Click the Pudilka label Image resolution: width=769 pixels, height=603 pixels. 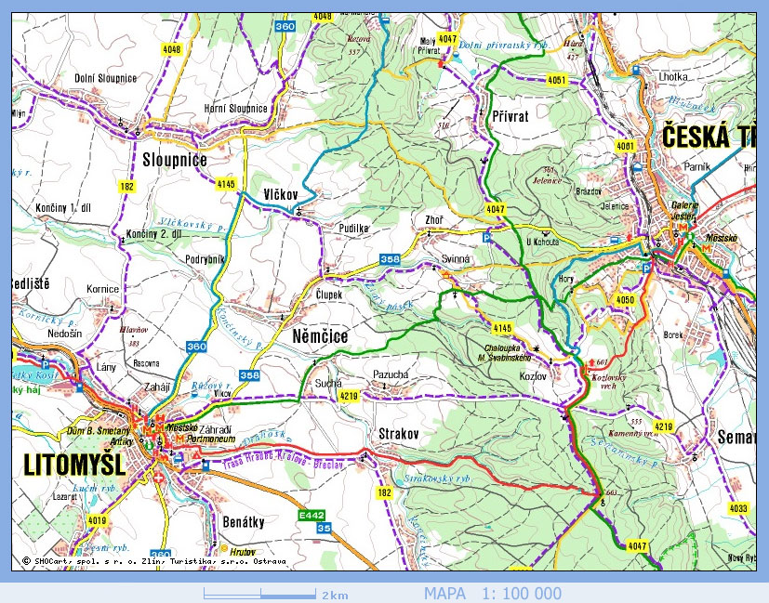point(353,229)
